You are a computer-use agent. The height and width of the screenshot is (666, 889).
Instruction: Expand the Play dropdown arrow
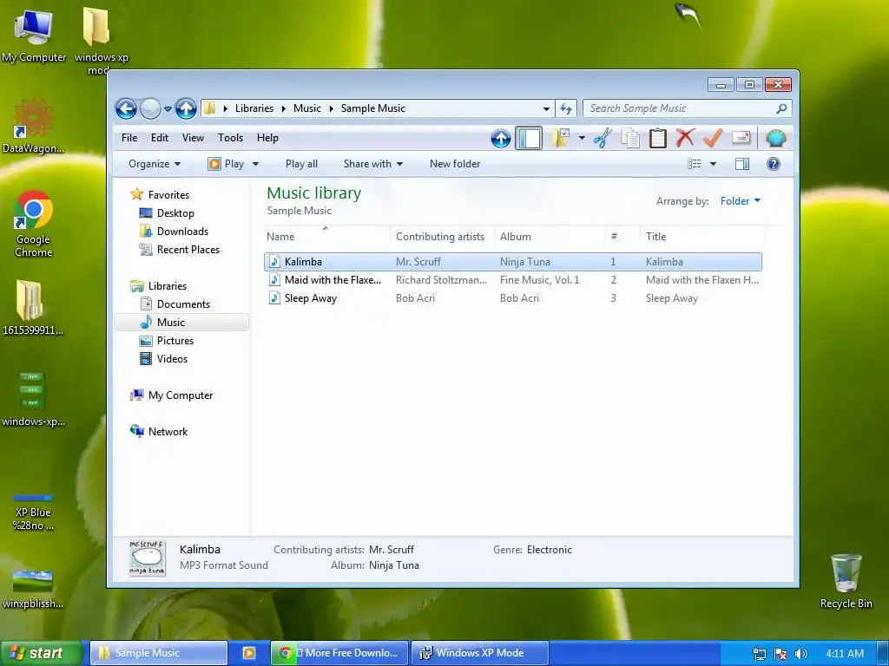pyautogui.click(x=256, y=164)
